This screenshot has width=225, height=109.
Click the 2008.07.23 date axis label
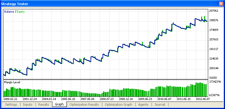(x=107, y=99)
